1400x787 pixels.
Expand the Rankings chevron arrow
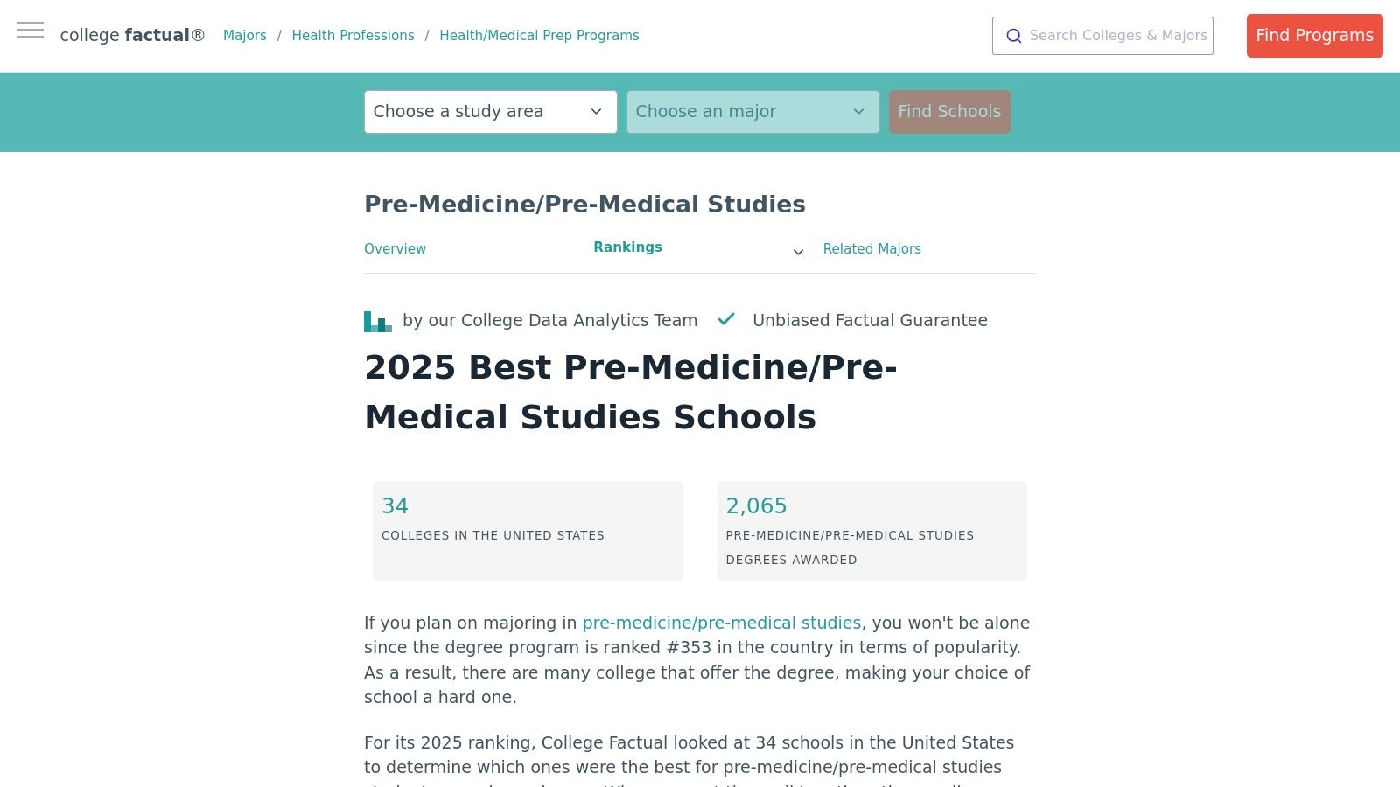click(798, 252)
